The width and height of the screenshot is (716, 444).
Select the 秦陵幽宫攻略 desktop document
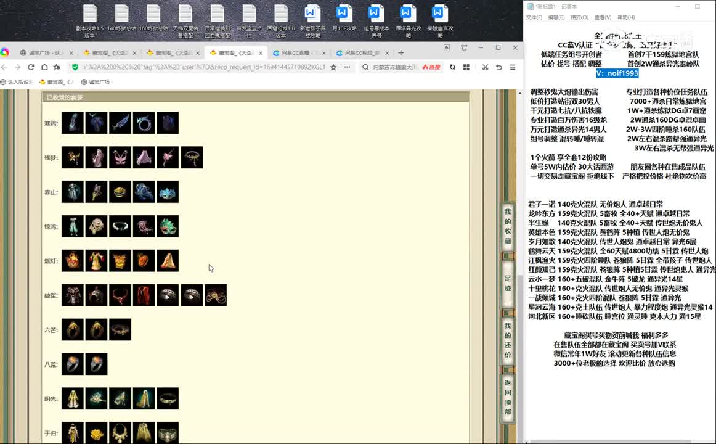click(x=440, y=21)
